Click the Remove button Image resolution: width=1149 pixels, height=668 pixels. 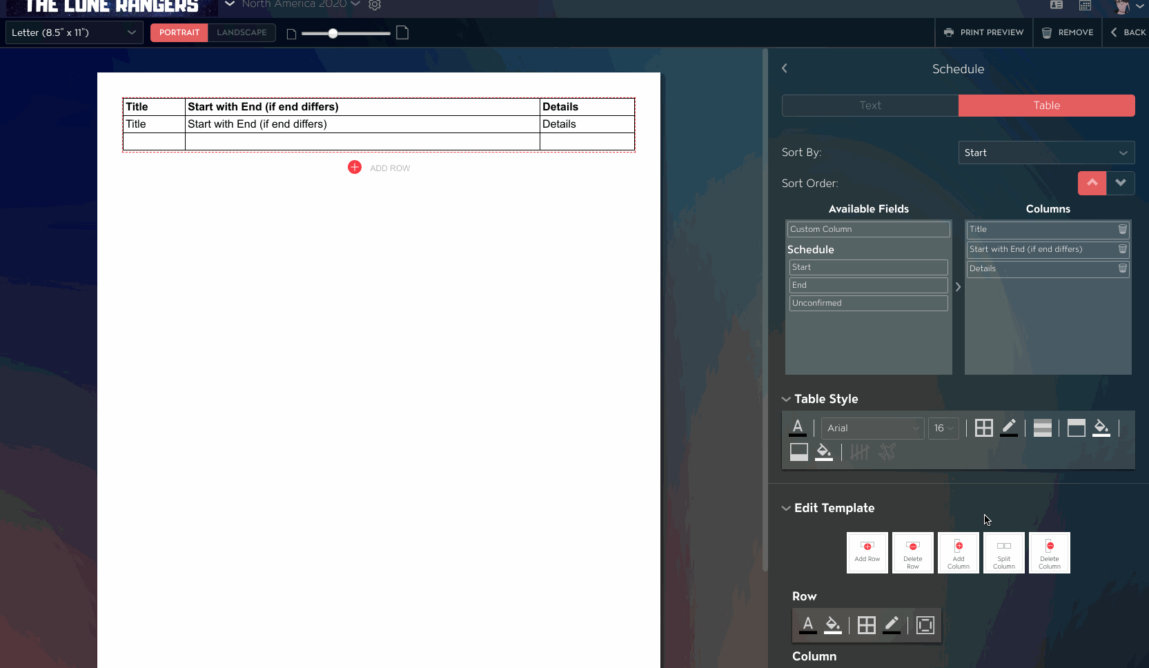(x=1068, y=32)
